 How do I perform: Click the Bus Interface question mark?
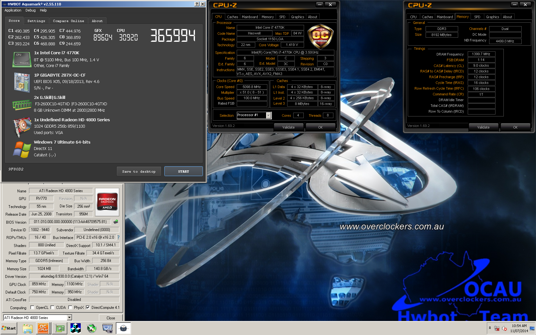[x=118, y=237]
